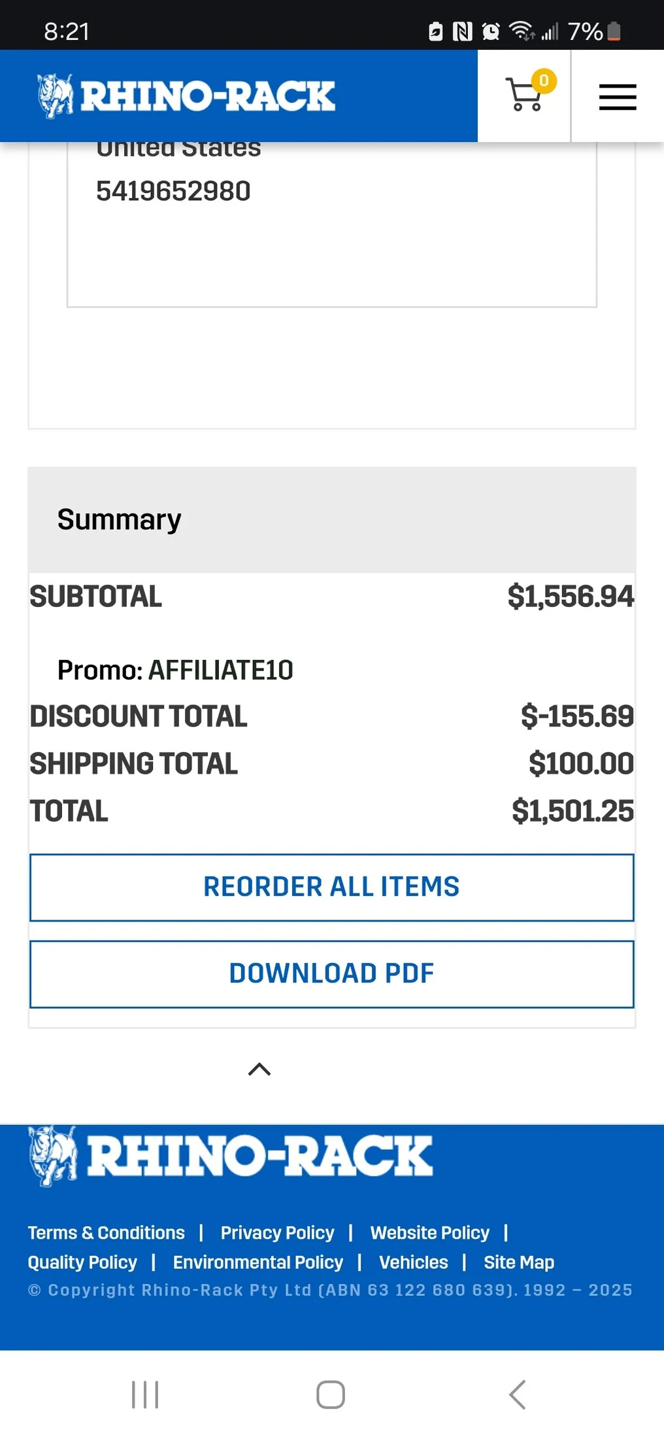Open Website Policy link

tap(429, 1232)
